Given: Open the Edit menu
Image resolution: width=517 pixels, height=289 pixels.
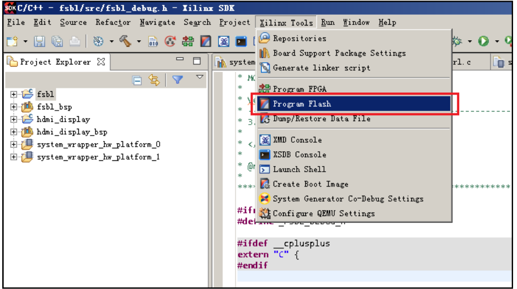Looking at the screenshot, I should (x=42, y=22).
